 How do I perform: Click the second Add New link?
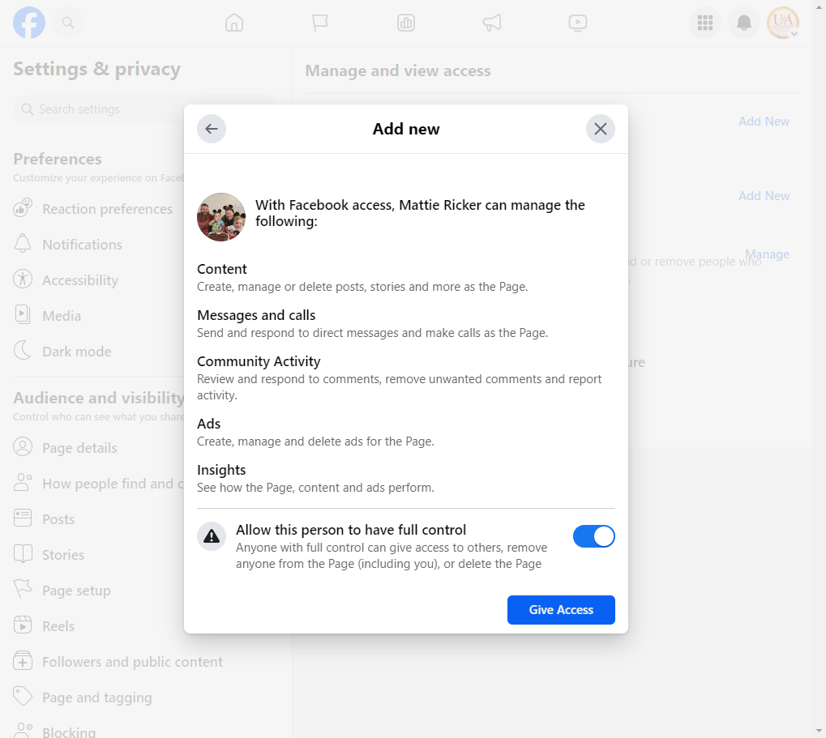(764, 196)
